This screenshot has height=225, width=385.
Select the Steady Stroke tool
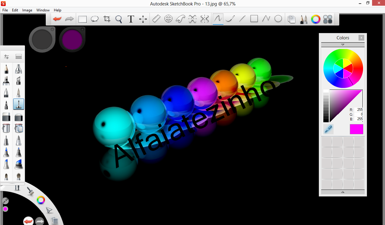click(230, 19)
